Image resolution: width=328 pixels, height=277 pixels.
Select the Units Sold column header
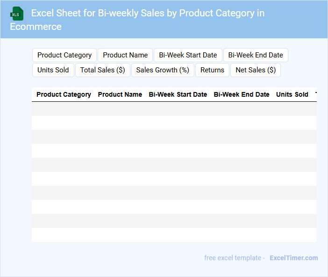[292, 94]
